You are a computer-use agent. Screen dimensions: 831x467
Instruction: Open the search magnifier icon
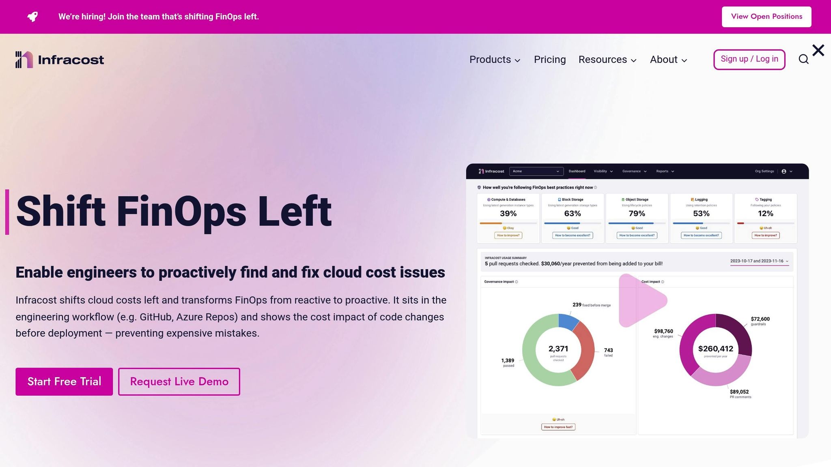(x=803, y=59)
